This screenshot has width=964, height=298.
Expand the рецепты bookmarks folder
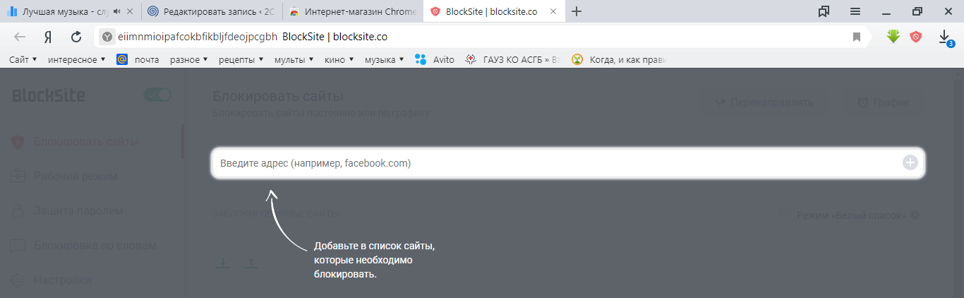(x=241, y=60)
